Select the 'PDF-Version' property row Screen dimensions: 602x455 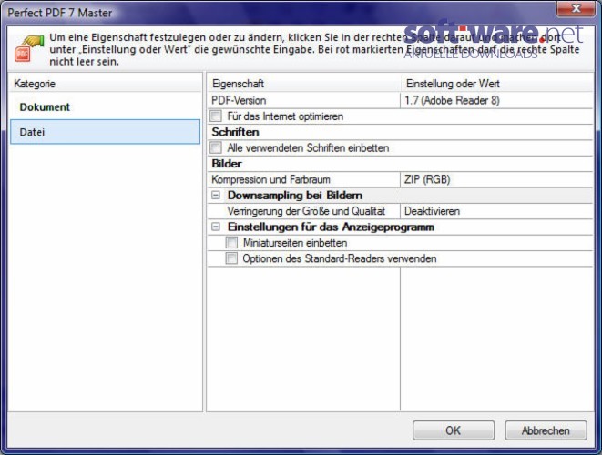[304, 100]
